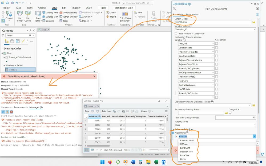Check Categorical for NoOfToilets

pos(216,89)
